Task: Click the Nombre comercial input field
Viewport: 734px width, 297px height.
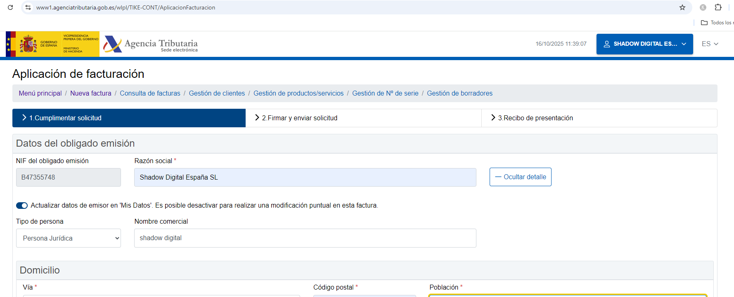Action: (x=305, y=238)
